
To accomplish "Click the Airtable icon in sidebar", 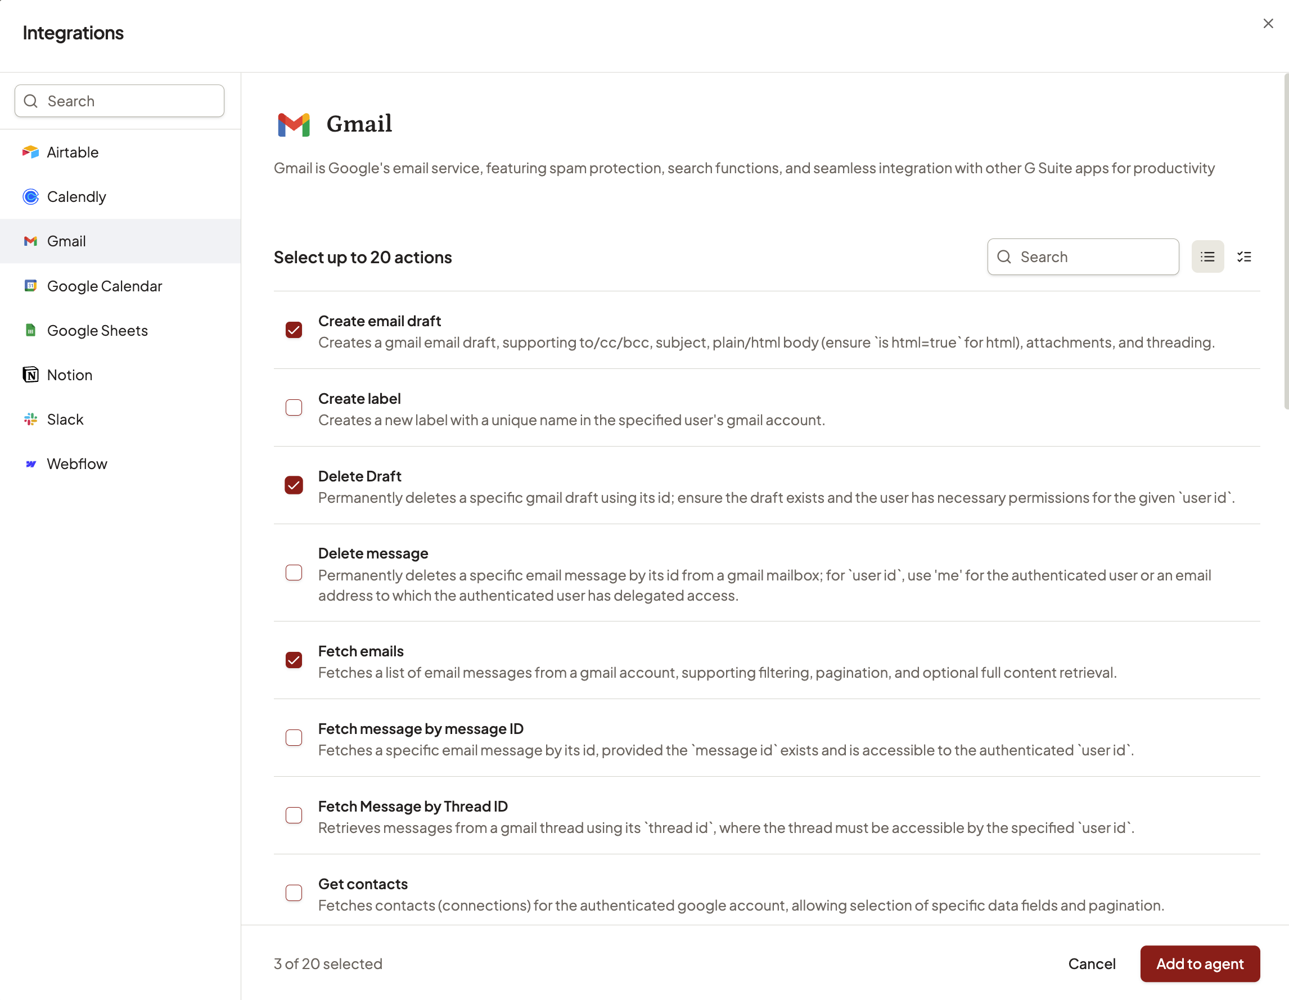I will click(31, 152).
